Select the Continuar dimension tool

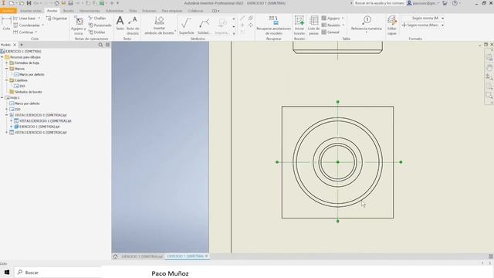(23, 32)
